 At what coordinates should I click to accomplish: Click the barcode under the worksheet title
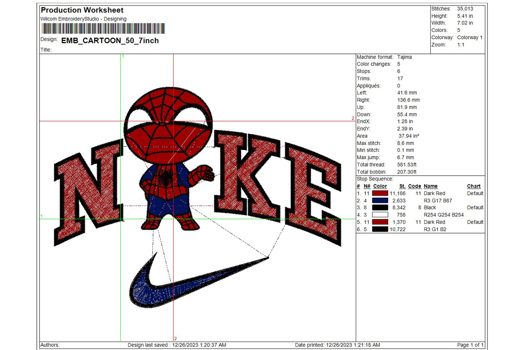coord(103,28)
